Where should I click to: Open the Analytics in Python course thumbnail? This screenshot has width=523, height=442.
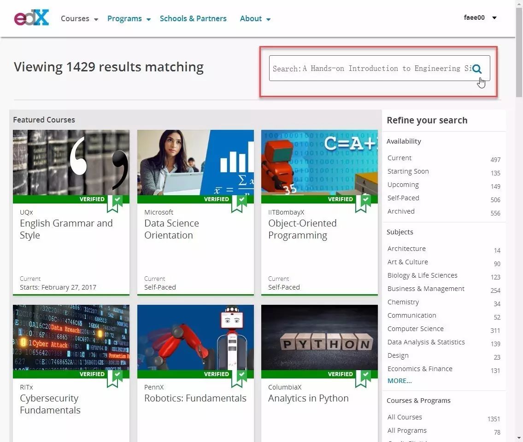click(319, 337)
